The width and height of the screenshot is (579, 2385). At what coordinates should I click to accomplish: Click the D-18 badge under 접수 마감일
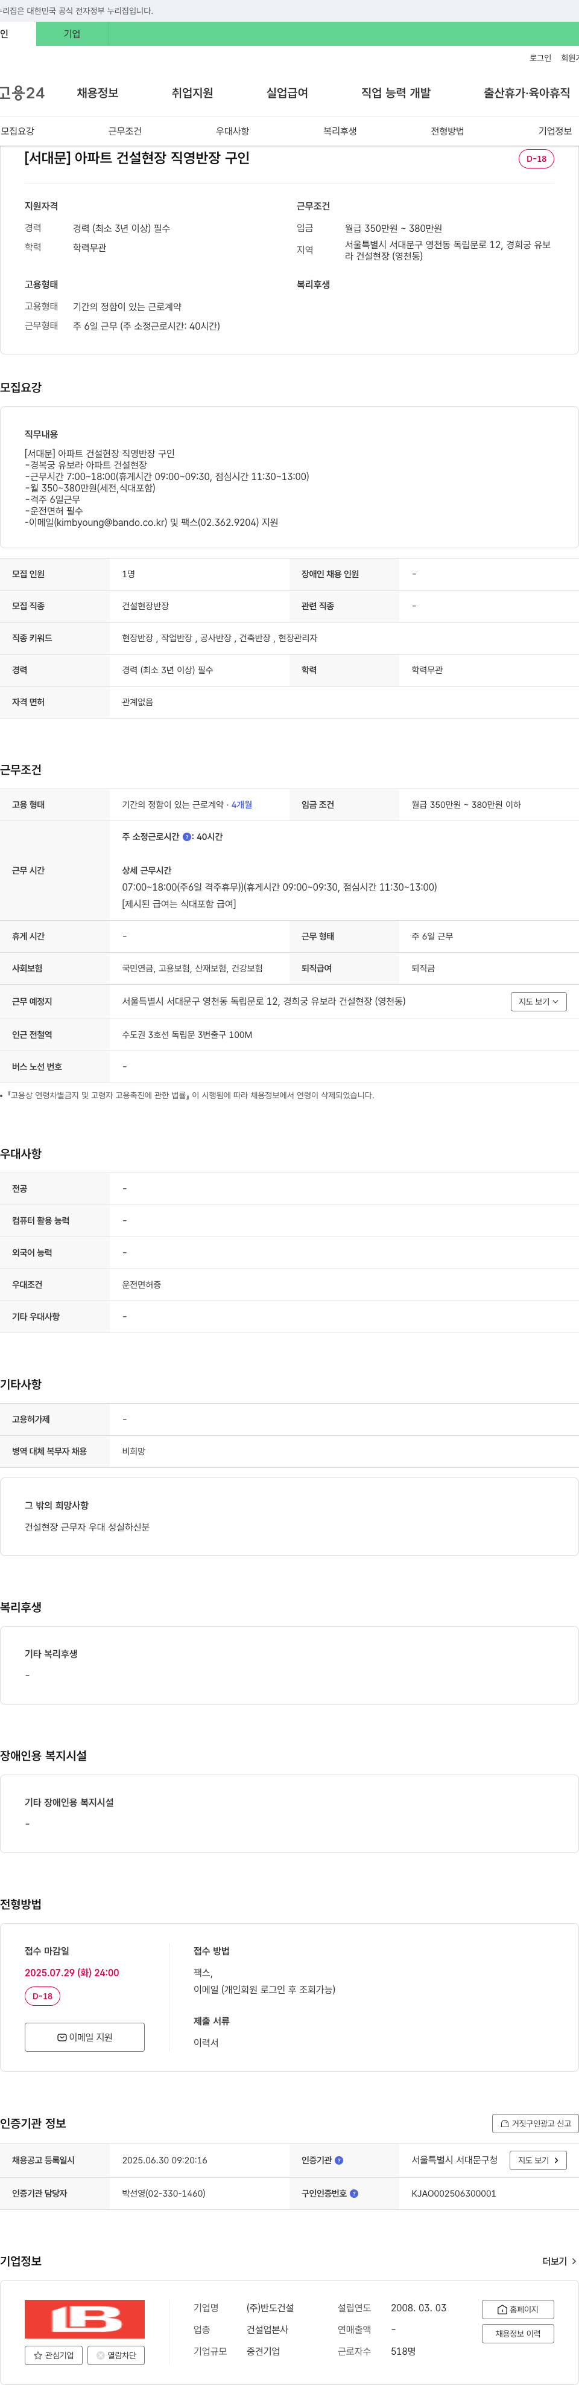[x=43, y=1996]
